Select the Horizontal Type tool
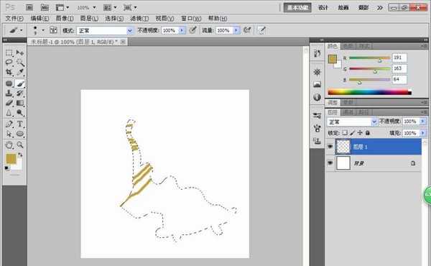 (x=20, y=124)
